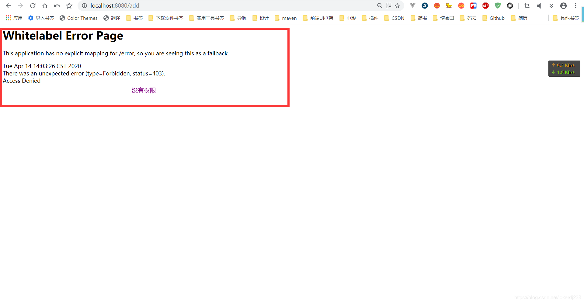
Task: Open the 码云 bookmark folder
Action: [468, 18]
